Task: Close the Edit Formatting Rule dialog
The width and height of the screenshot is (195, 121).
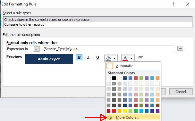Action: 188,4
